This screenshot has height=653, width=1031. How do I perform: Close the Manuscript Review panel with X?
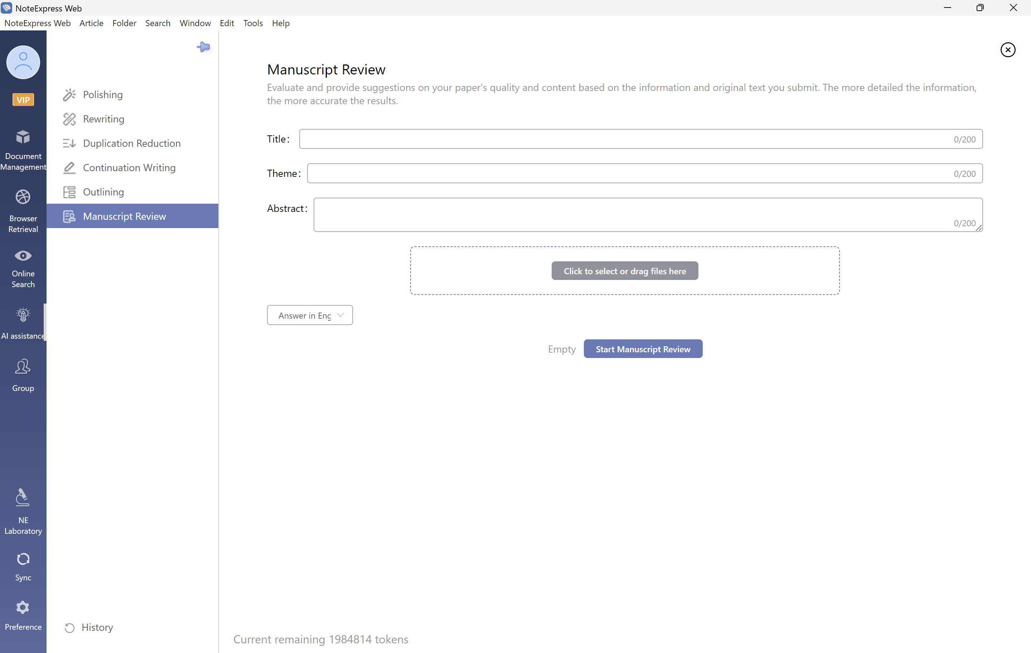pos(1007,50)
